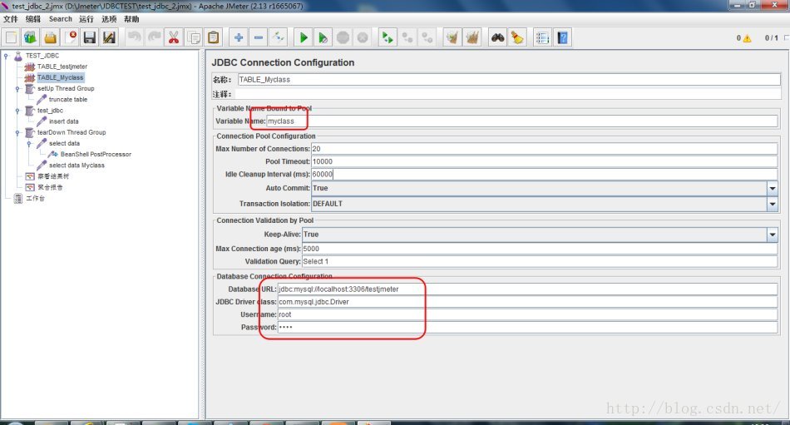Click the Pool Timeout field

pos(545,161)
